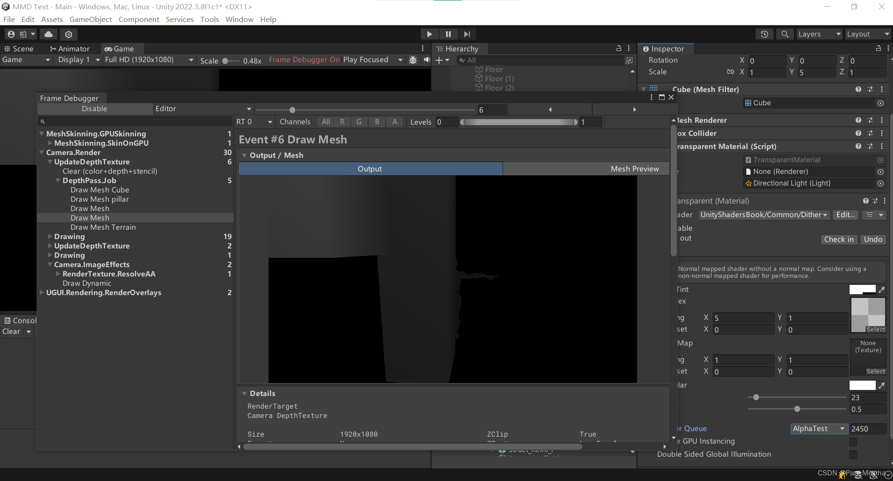
Task: Open the Window menu
Action: tap(239, 19)
